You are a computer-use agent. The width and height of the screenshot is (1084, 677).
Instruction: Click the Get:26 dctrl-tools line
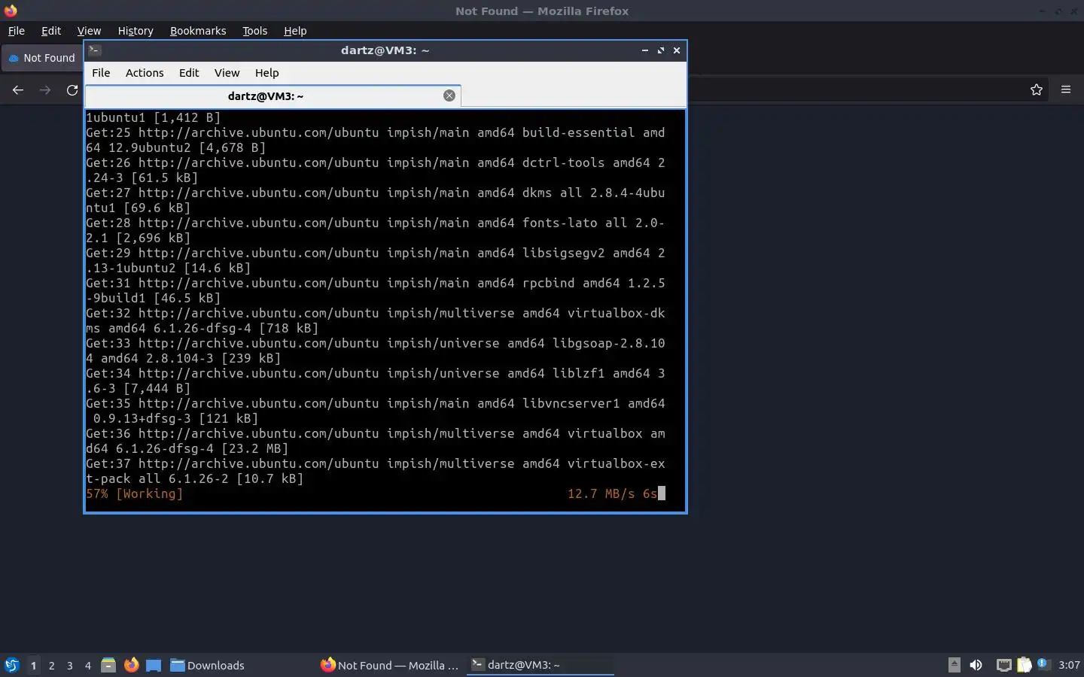click(375, 170)
